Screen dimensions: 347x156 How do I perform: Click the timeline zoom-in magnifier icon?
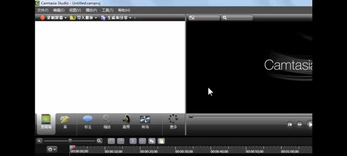(99, 141)
